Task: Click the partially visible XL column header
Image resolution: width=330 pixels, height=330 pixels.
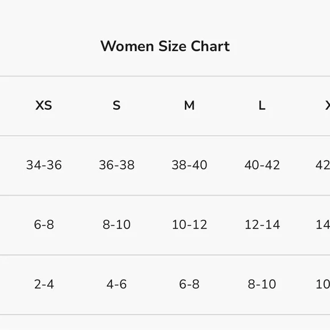Action: (328, 105)
